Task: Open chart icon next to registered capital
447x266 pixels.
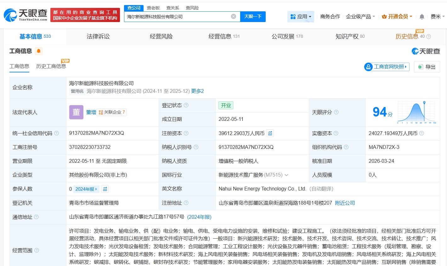Action: point(270,133)
